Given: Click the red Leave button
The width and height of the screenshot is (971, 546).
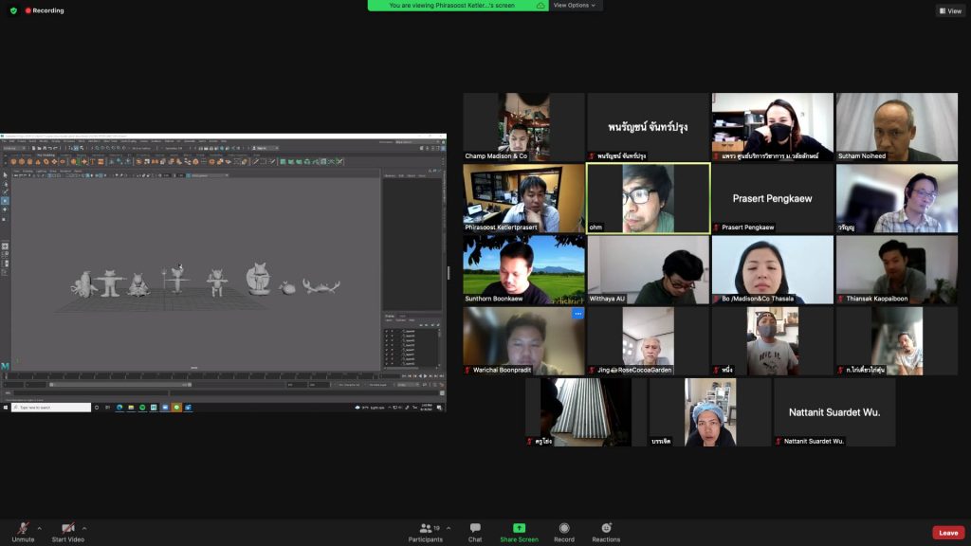Looking at the screenshot, I should (947, 533).
